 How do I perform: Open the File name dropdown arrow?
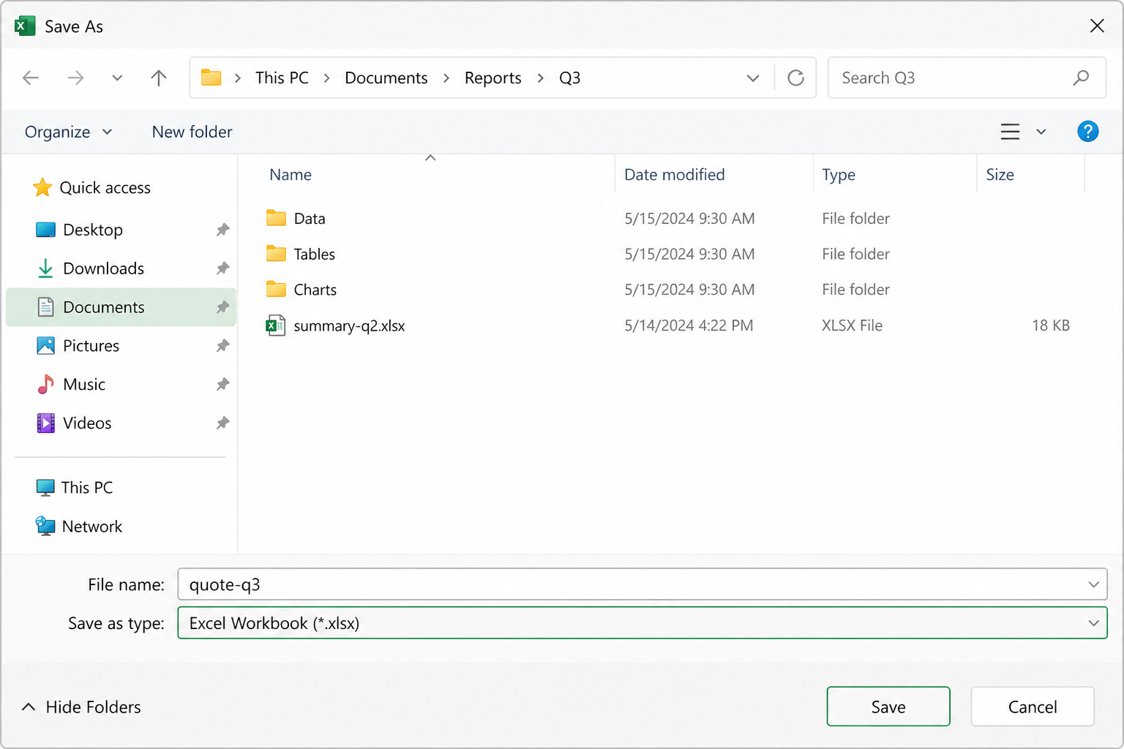[1093, 584]
